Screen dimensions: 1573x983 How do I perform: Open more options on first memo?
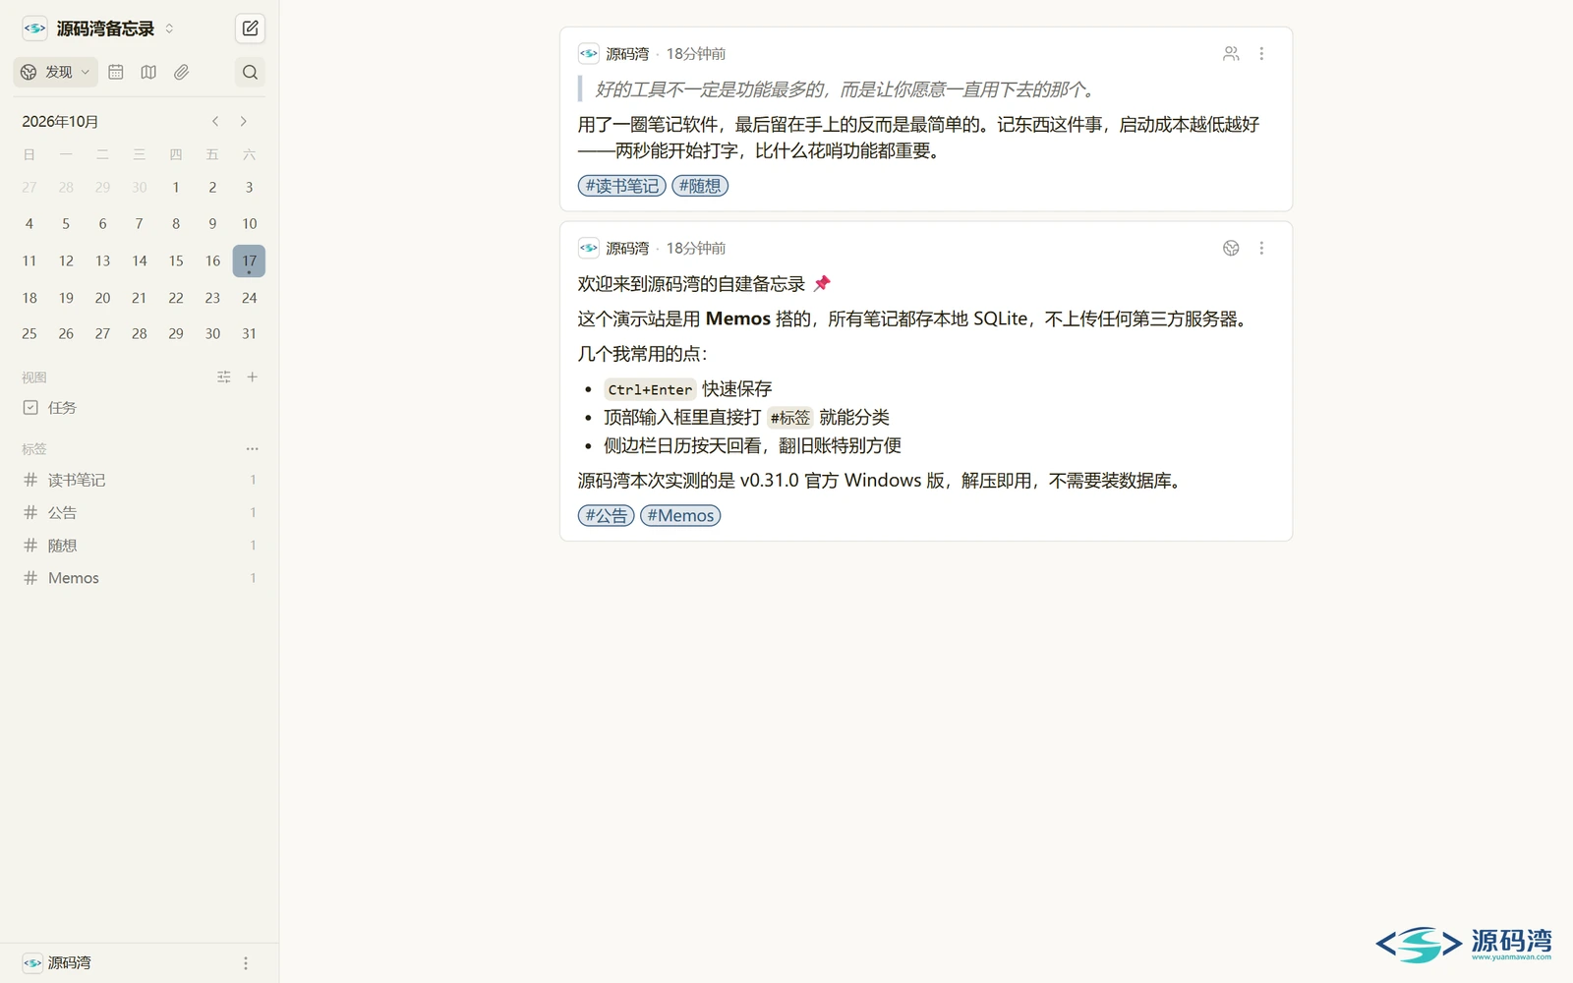1261,54
